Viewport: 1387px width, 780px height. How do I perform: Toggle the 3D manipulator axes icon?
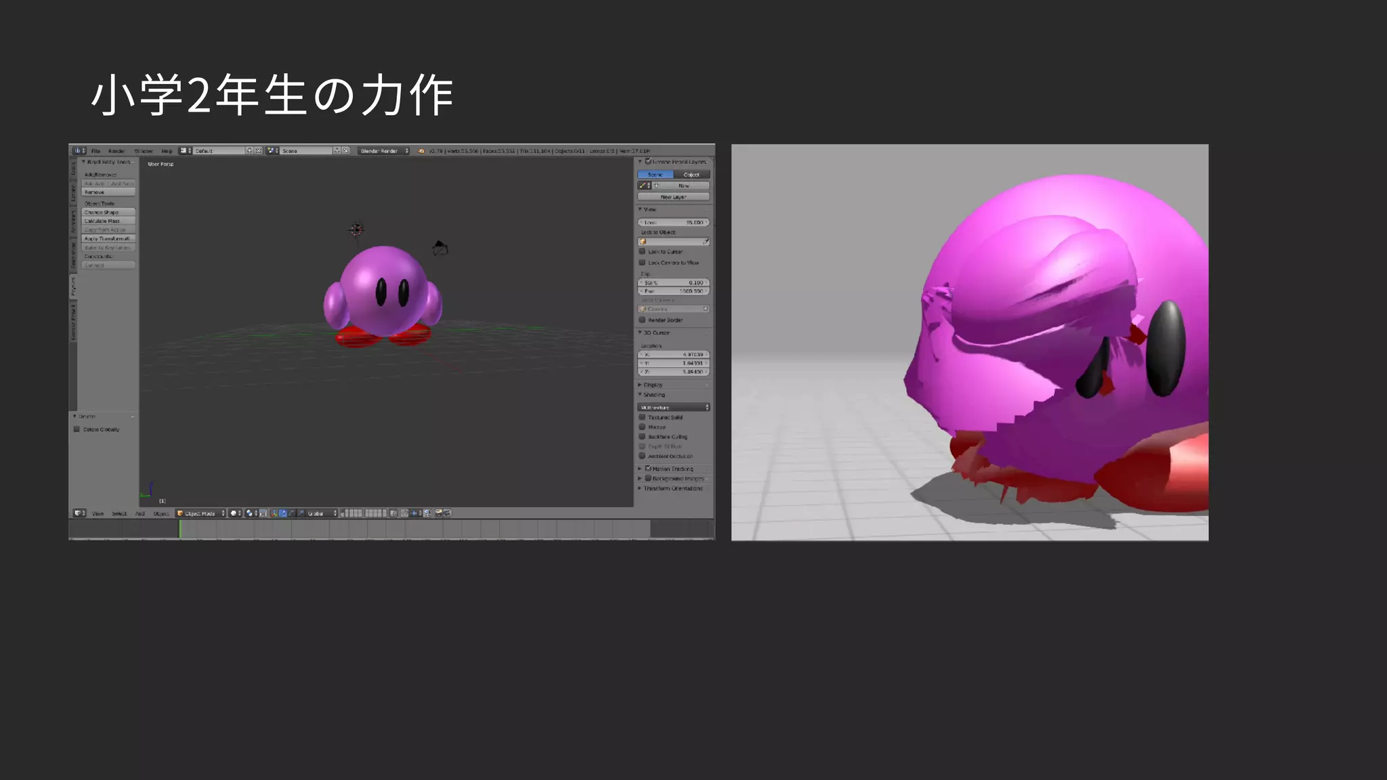click(x=274, y=513)
